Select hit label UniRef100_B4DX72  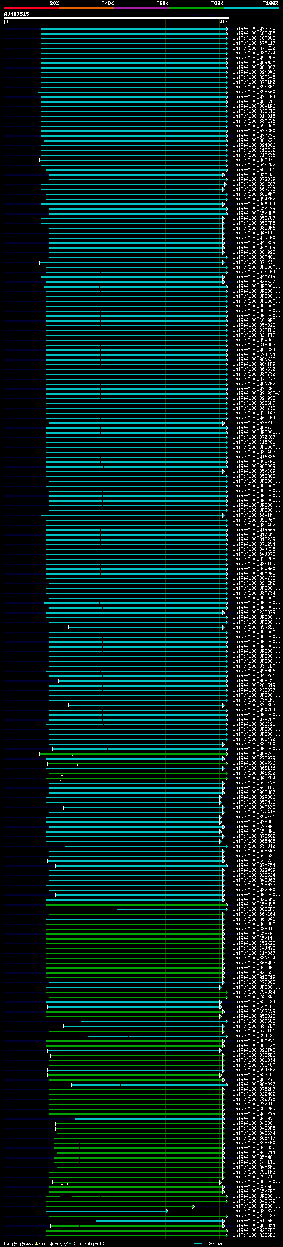(253, 1201)
